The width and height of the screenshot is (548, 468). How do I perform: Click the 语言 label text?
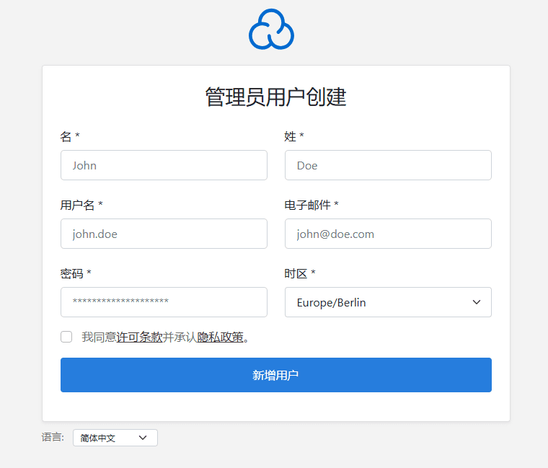tap(53, 437)
